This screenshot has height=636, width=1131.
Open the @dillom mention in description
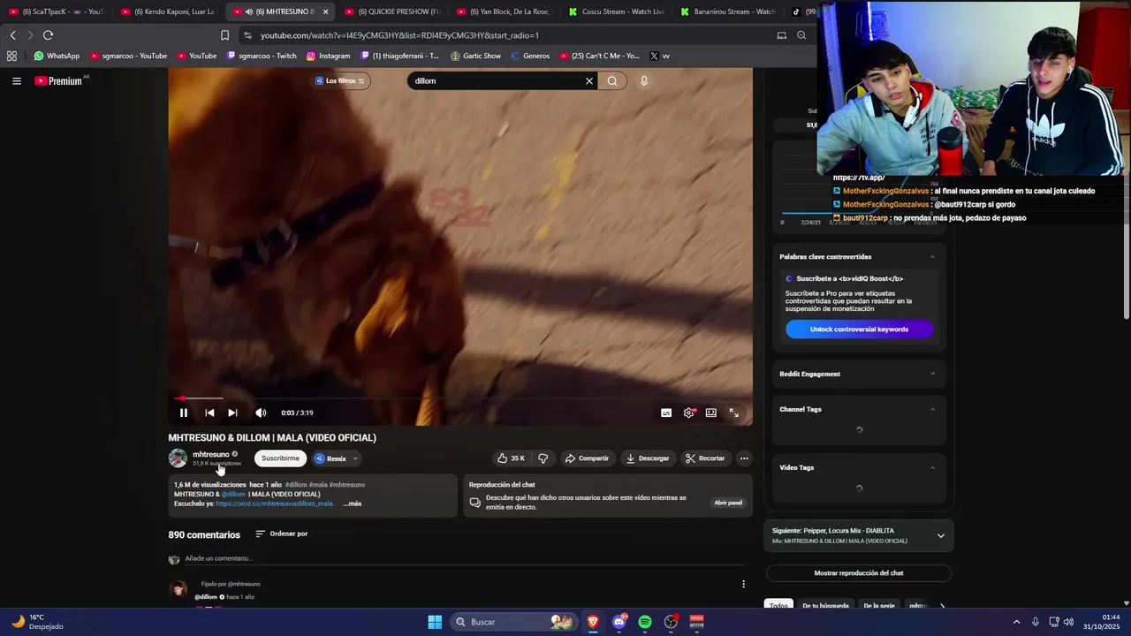click(233, 494)
